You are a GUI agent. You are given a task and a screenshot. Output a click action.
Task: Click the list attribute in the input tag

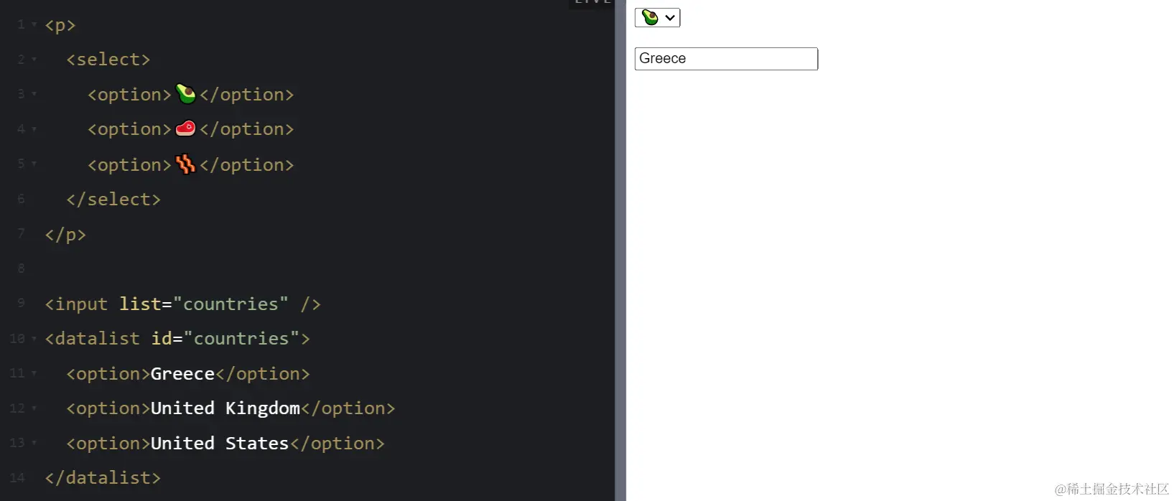point(140,304)
